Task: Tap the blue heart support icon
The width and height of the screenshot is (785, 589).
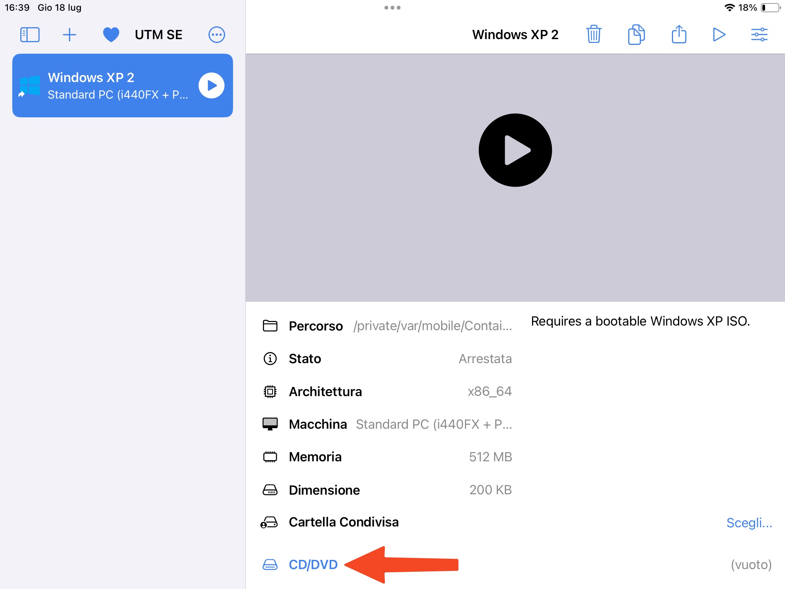Action: click(x=111, y=35)
